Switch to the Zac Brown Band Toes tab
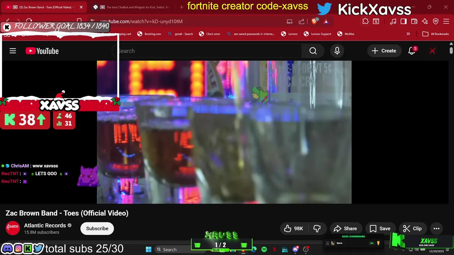454x255 pixels. (44, 7)
